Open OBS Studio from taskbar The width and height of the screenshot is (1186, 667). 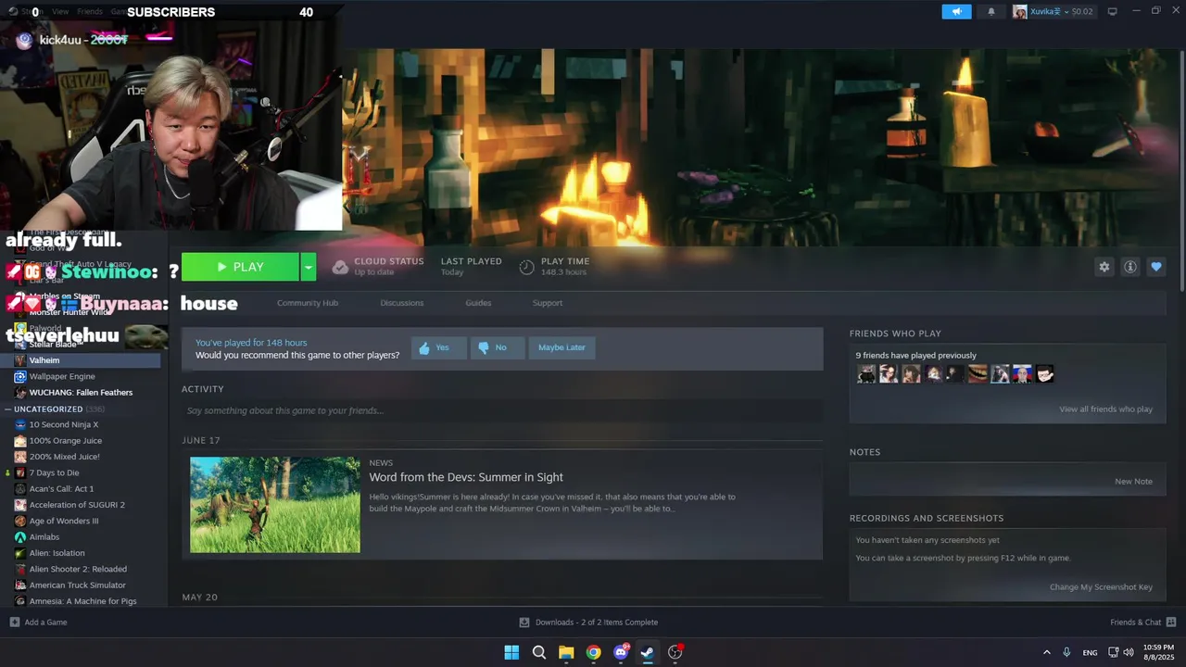(675, 652)
